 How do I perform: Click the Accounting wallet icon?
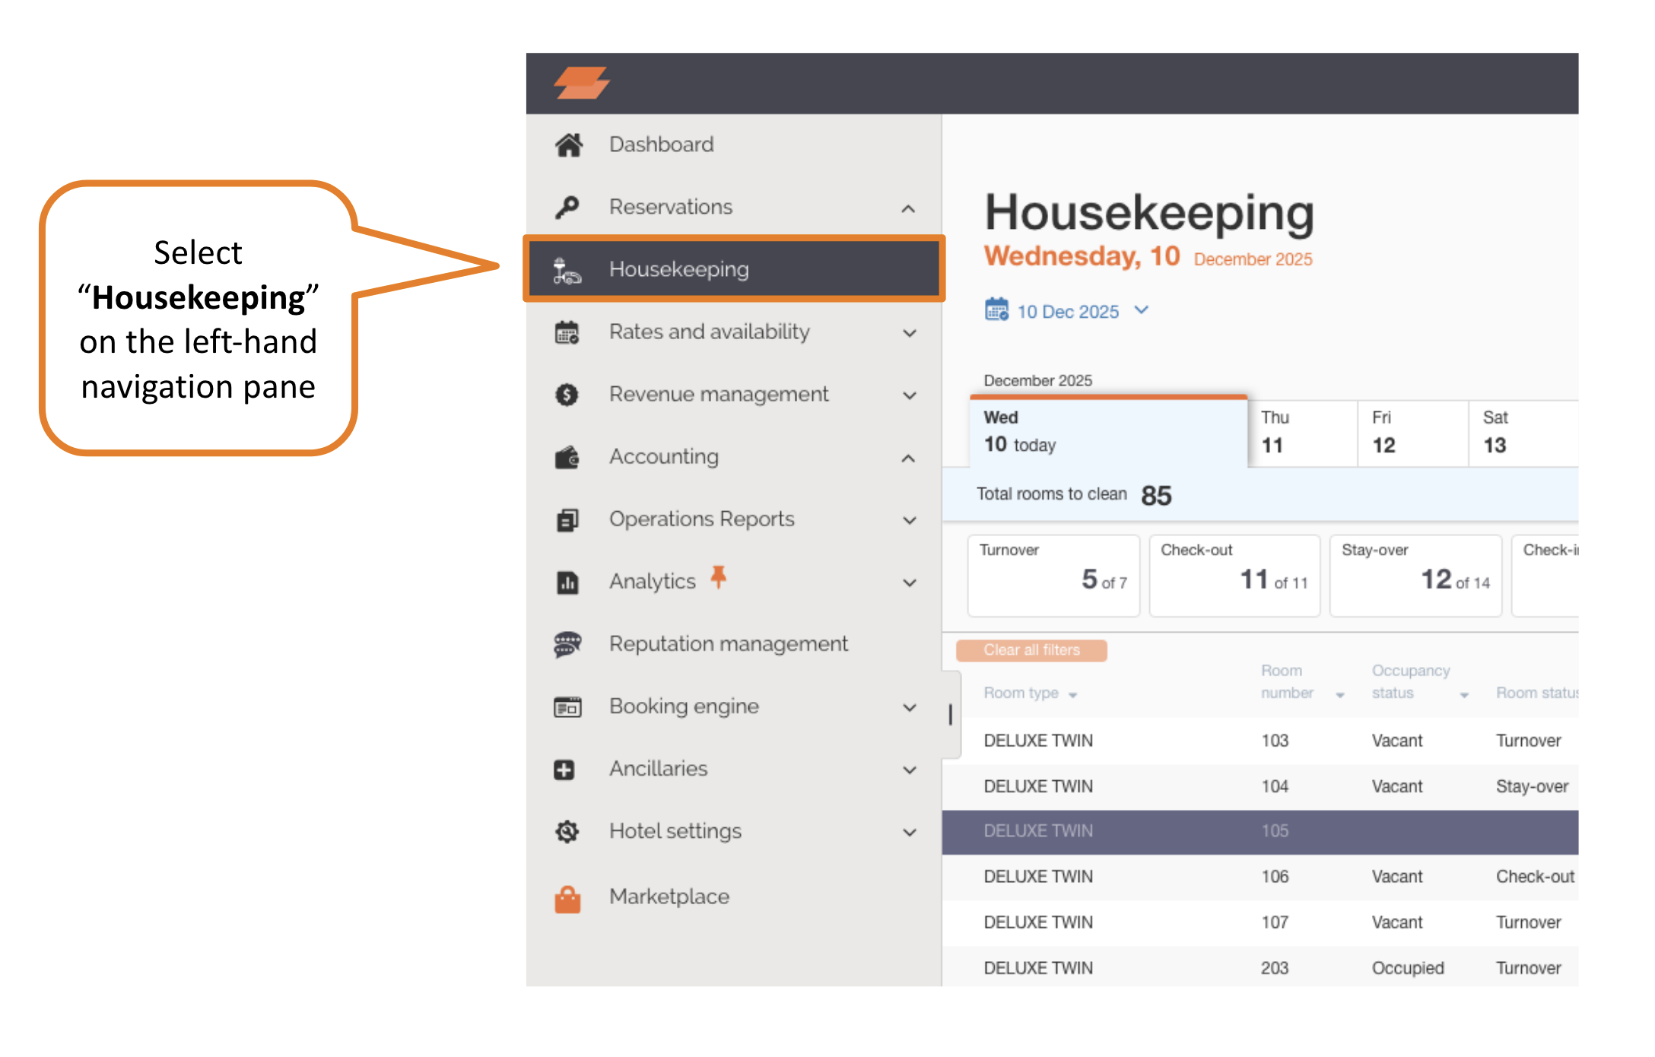point(567,457)
